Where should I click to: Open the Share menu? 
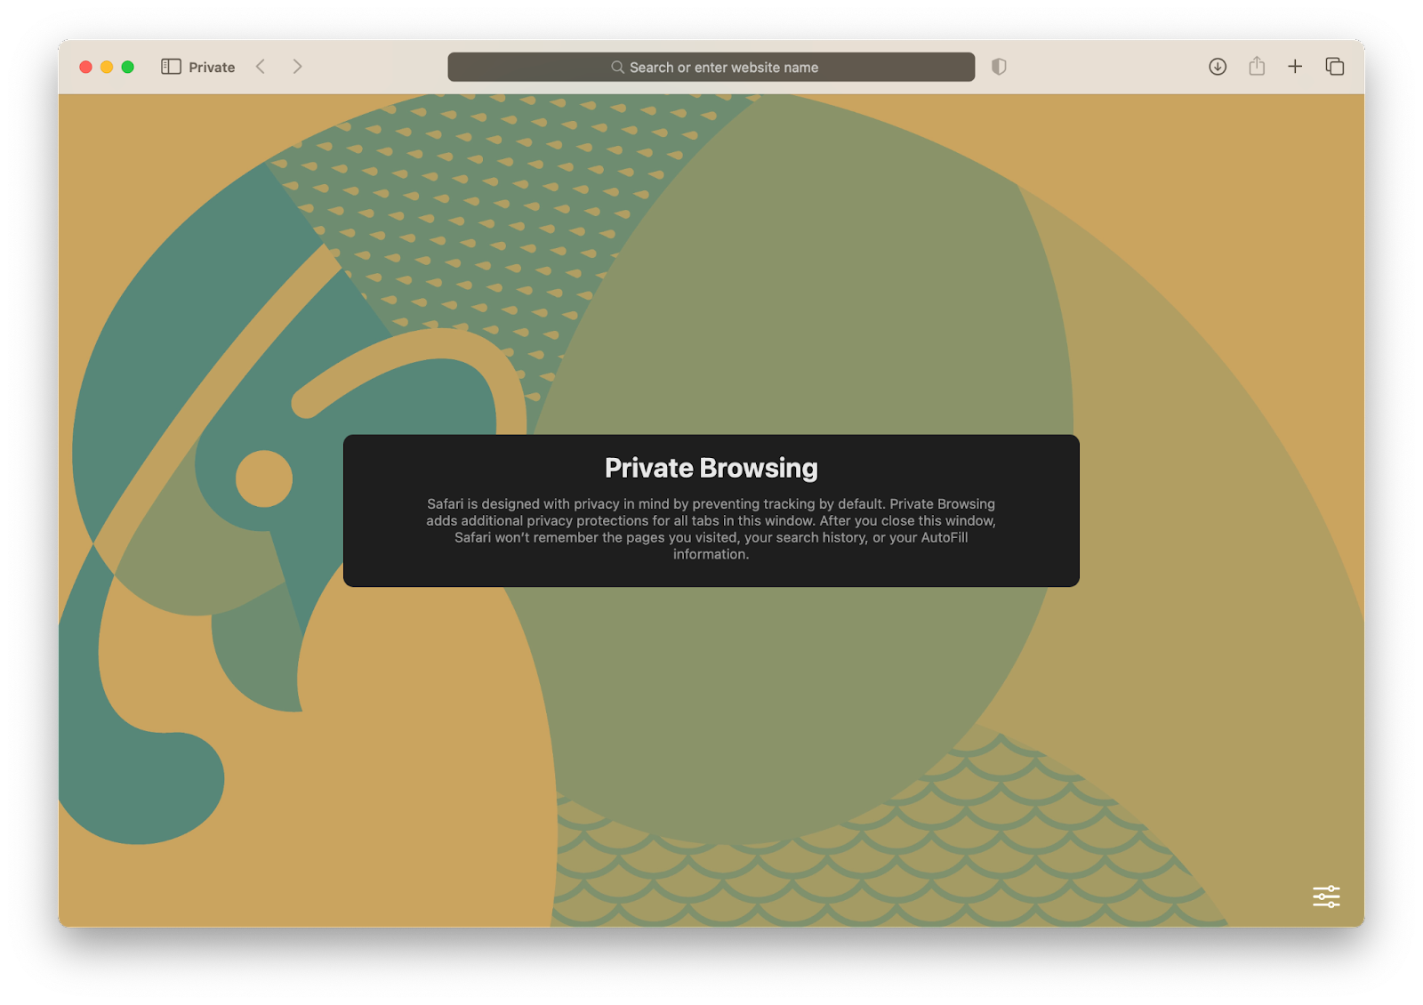[x=1257, y=66]
